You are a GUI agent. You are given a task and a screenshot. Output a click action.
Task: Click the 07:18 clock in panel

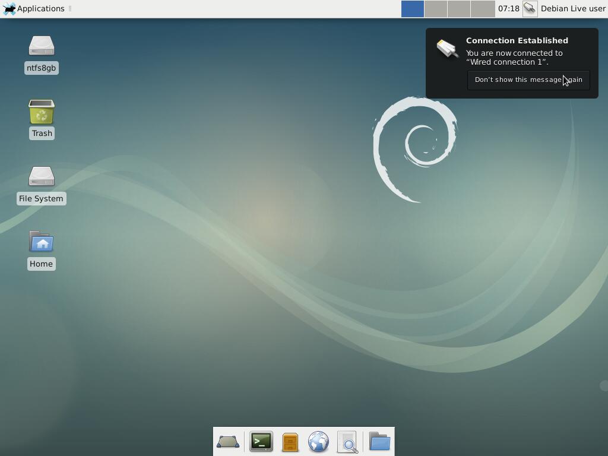pyautogui.click(x=509, y=8)
